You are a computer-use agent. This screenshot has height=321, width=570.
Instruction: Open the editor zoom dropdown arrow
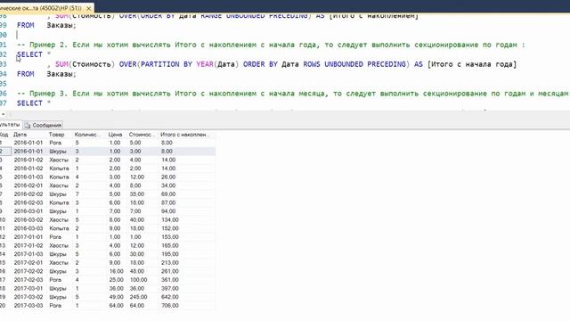point(4,114)
